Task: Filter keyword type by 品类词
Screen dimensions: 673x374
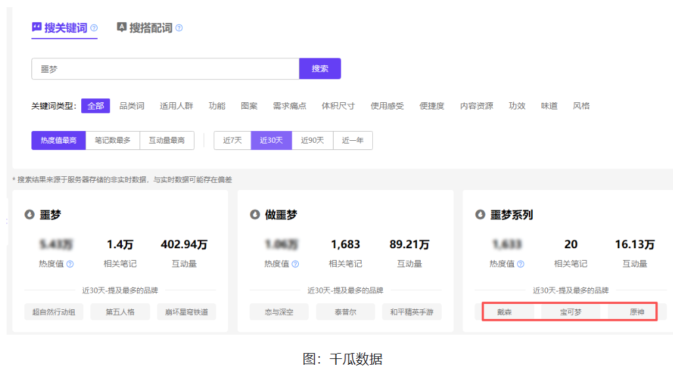Action: coord(132,106)
